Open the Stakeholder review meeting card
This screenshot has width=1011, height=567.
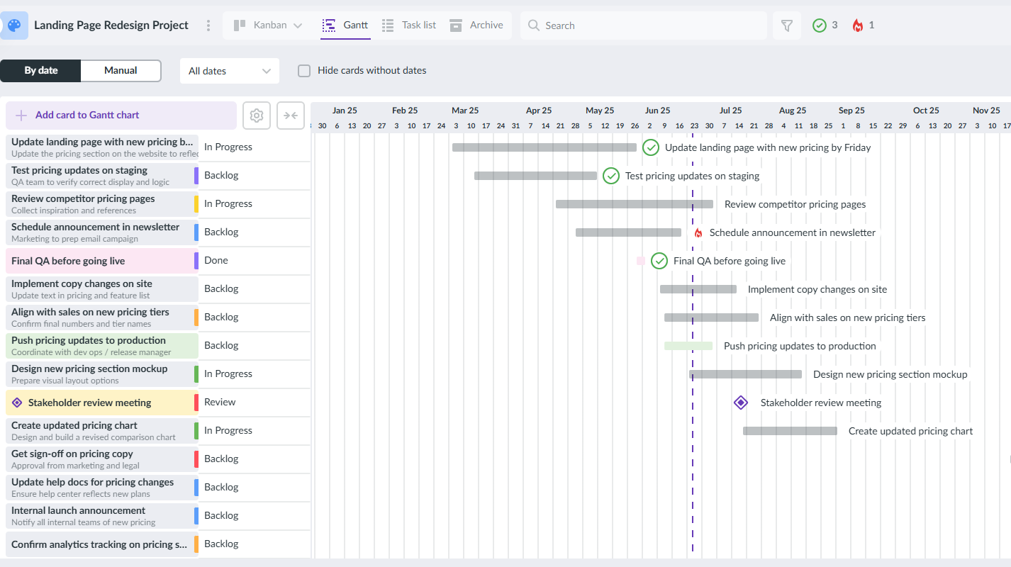[102, 403]
